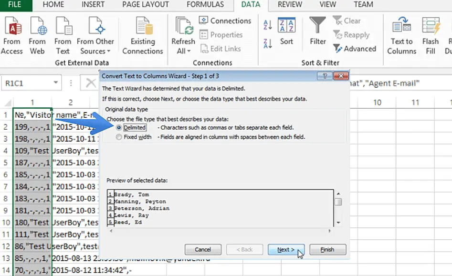The image size is (452, 276).
Task: Click Reapply filter
Action: click(351, 35)
